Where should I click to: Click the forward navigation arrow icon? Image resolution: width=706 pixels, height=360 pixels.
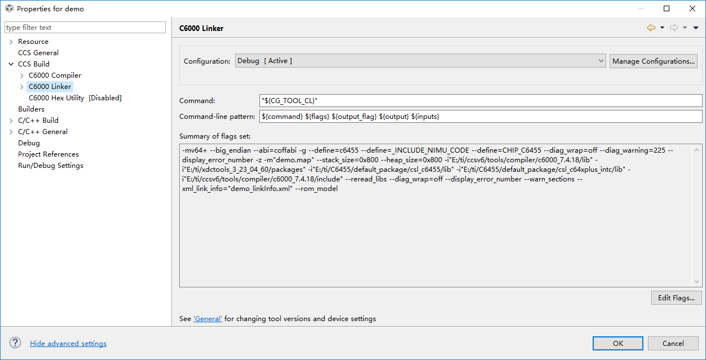point(673,28)
